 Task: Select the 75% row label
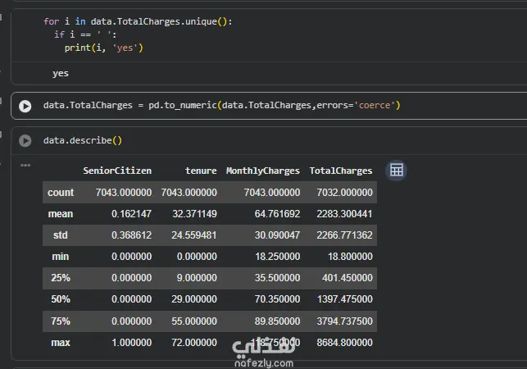[x=61, y=321]
